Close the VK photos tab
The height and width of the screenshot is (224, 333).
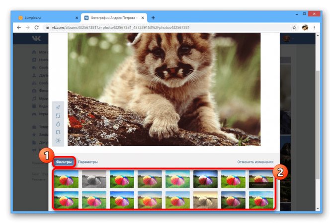(x=143, y=18)
